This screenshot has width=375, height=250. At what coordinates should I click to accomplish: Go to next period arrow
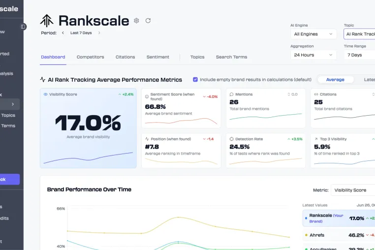(x=99, y=33)
